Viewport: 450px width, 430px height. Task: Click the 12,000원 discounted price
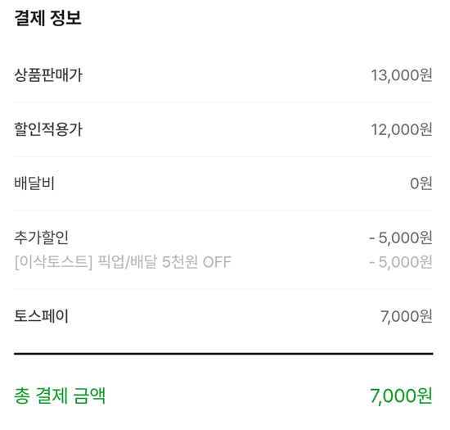402,129
